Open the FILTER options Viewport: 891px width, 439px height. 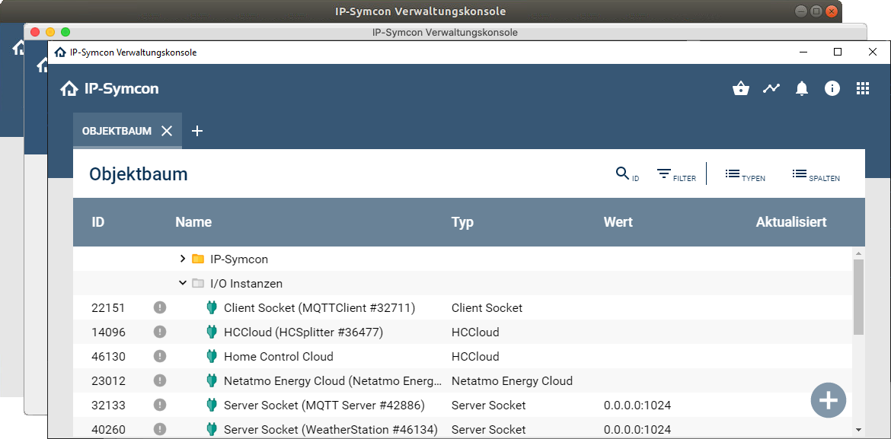[x=675, y=174]
